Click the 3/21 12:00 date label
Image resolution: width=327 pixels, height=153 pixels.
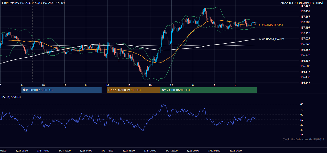click(x=64, y=151)
